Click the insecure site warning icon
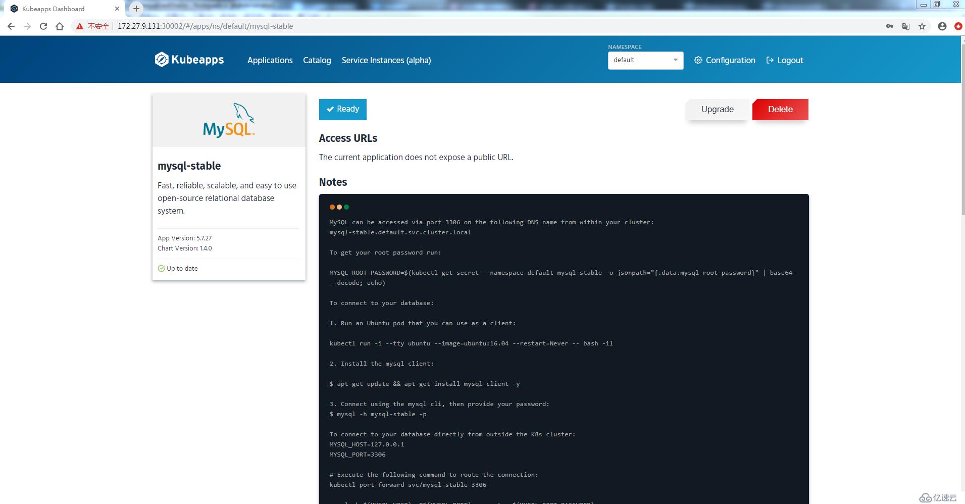965x504 pixels. (80, 26)
